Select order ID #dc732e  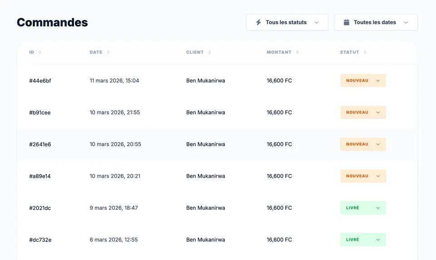tap(40, 240)
